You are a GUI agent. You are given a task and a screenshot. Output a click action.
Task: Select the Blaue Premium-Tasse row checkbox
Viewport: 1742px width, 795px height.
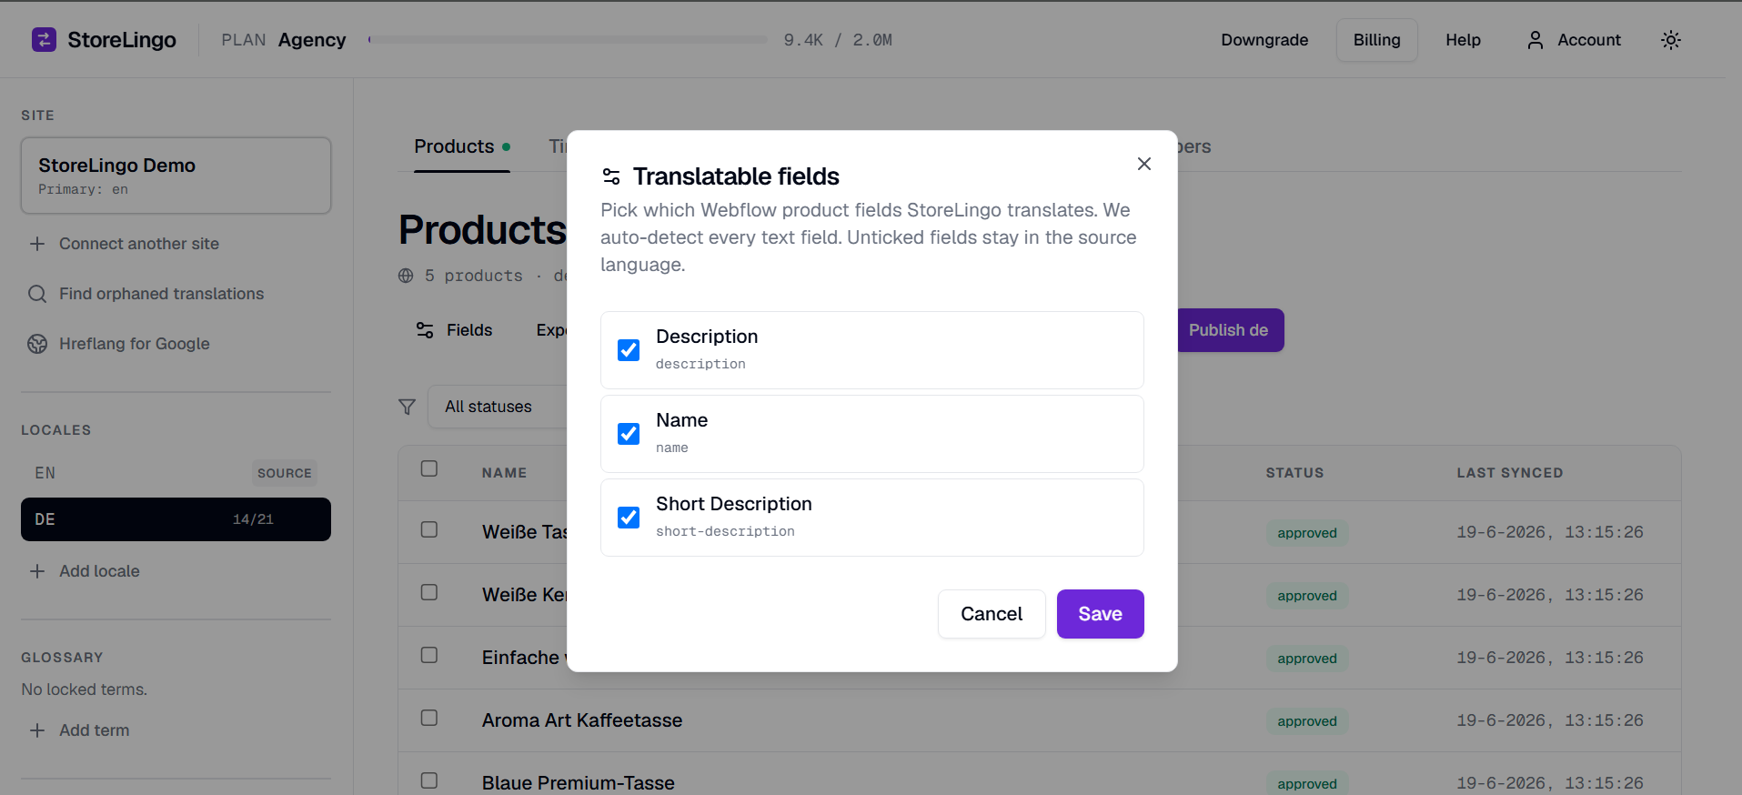[x=429, y=780]
